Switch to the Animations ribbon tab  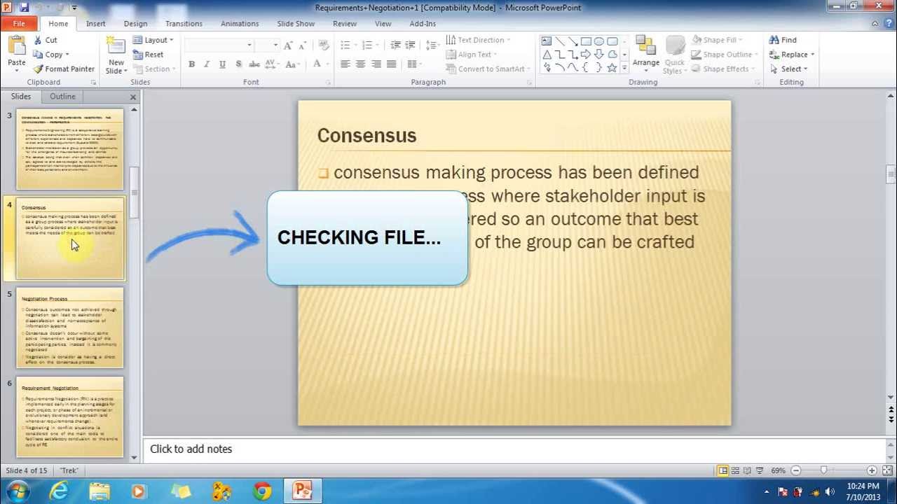pyautogui.click(x=240, y=24)
